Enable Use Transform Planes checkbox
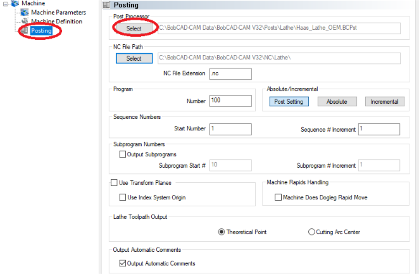 pos(114,183)
